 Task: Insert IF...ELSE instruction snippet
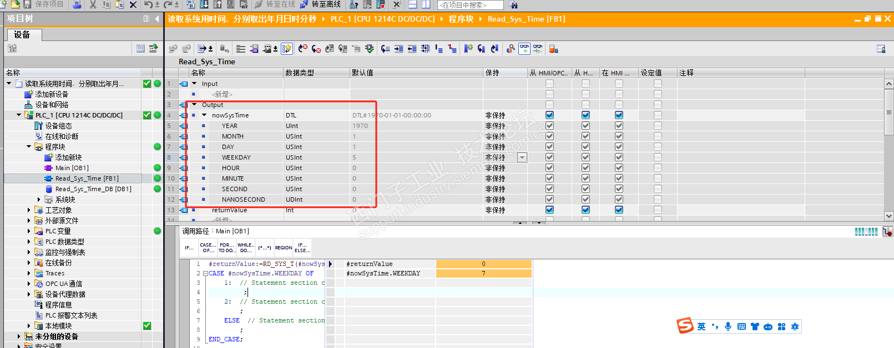(302, 248)
